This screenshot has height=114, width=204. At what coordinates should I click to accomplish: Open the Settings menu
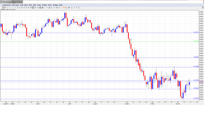click(x=55, y=5)
